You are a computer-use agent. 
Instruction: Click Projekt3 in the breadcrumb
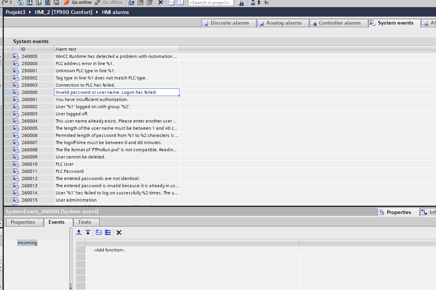point(16,12)
